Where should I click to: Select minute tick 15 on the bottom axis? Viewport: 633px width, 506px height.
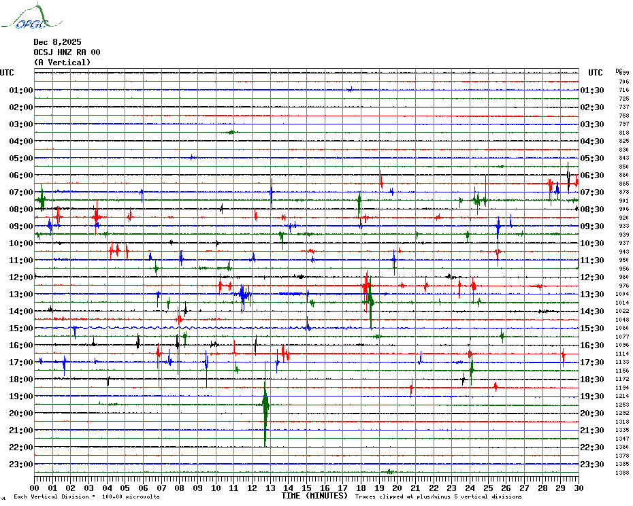pyautogui.click(x=307, y=488)
